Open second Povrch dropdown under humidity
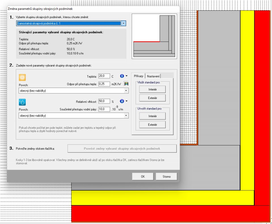272x224 pixels. click(x=74, y=116)
